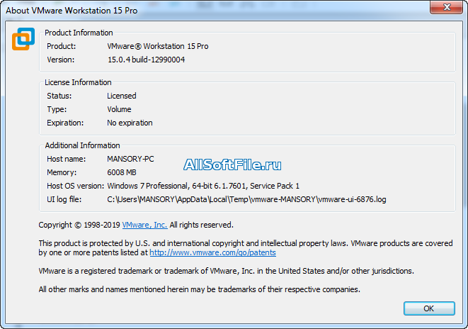
Task: Click the License Information group heading
Action: 78,82
